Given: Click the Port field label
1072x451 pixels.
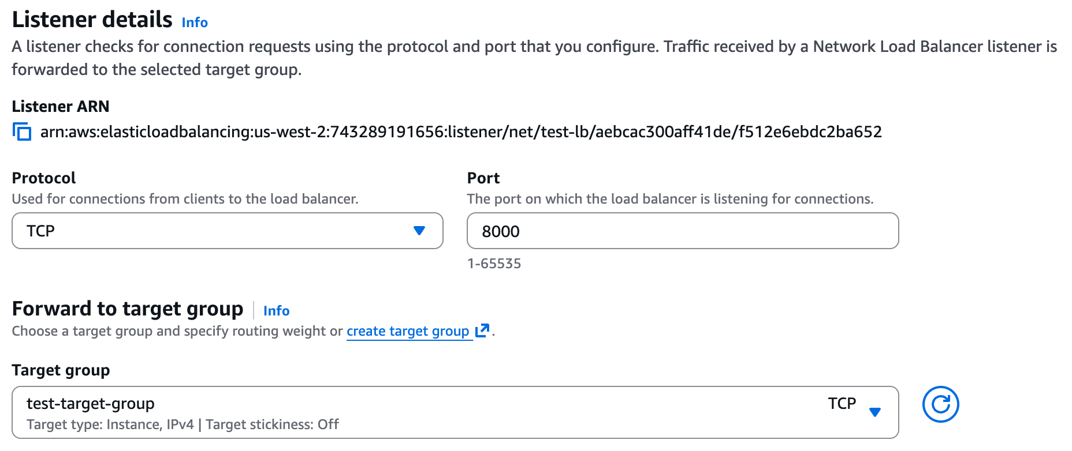Looking at the screenshot, I should click(x=483, y=178).
